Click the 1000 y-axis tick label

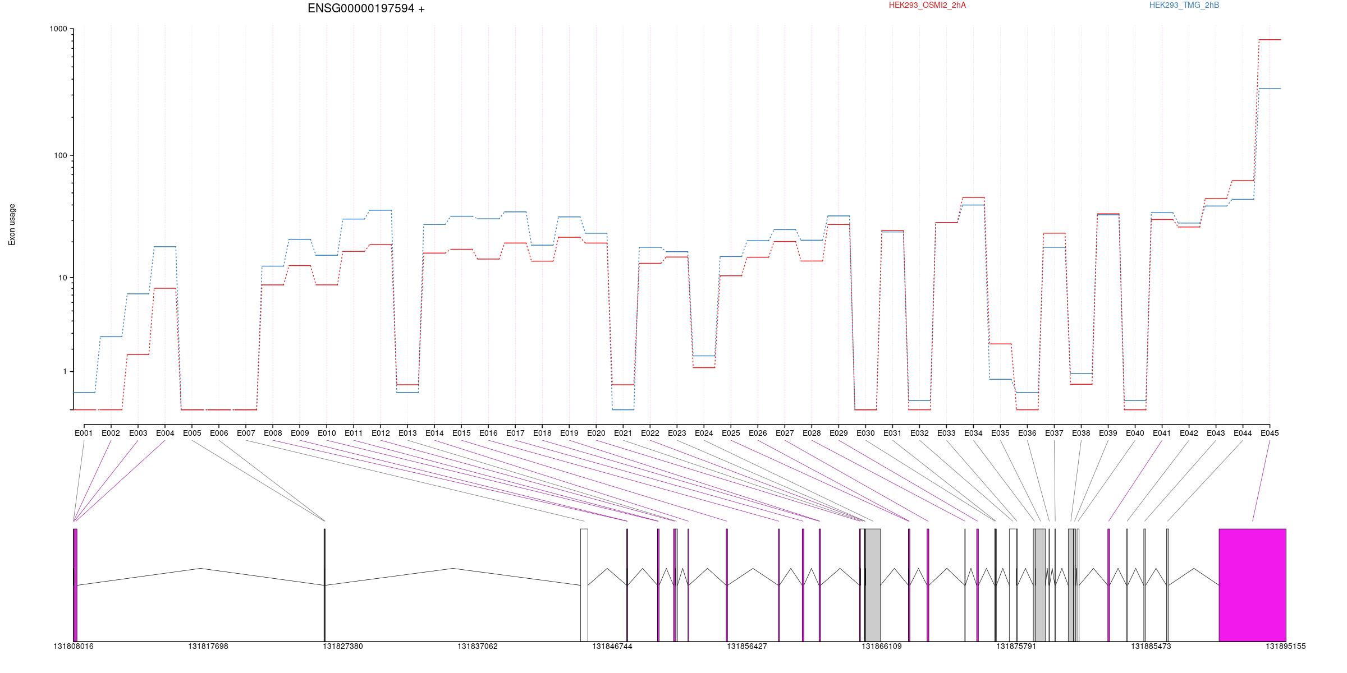(x=58, y=29)
